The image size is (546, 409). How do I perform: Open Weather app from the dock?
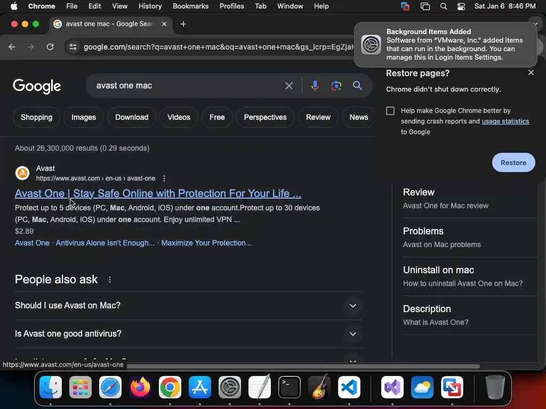[422, 387]
